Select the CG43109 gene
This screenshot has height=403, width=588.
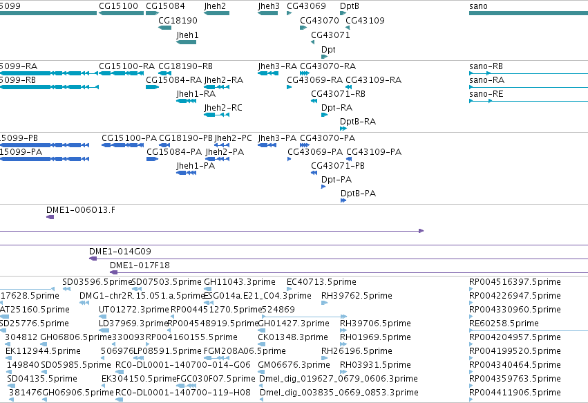point(348,28)
